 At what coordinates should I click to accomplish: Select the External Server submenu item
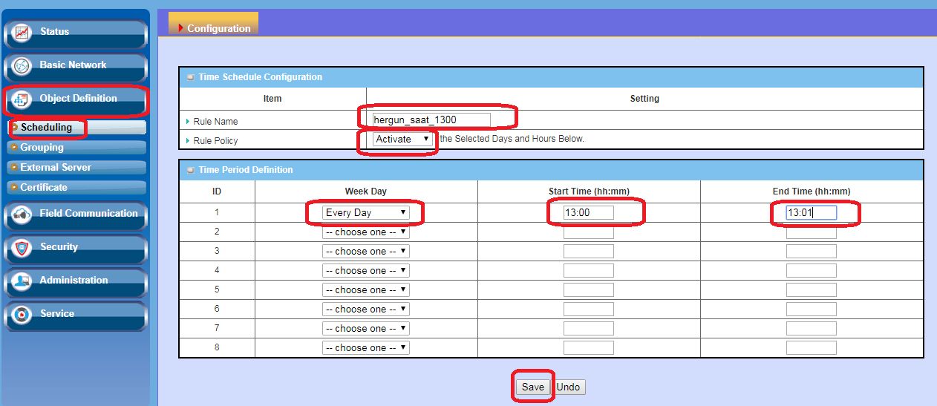(x=56, y=168)
